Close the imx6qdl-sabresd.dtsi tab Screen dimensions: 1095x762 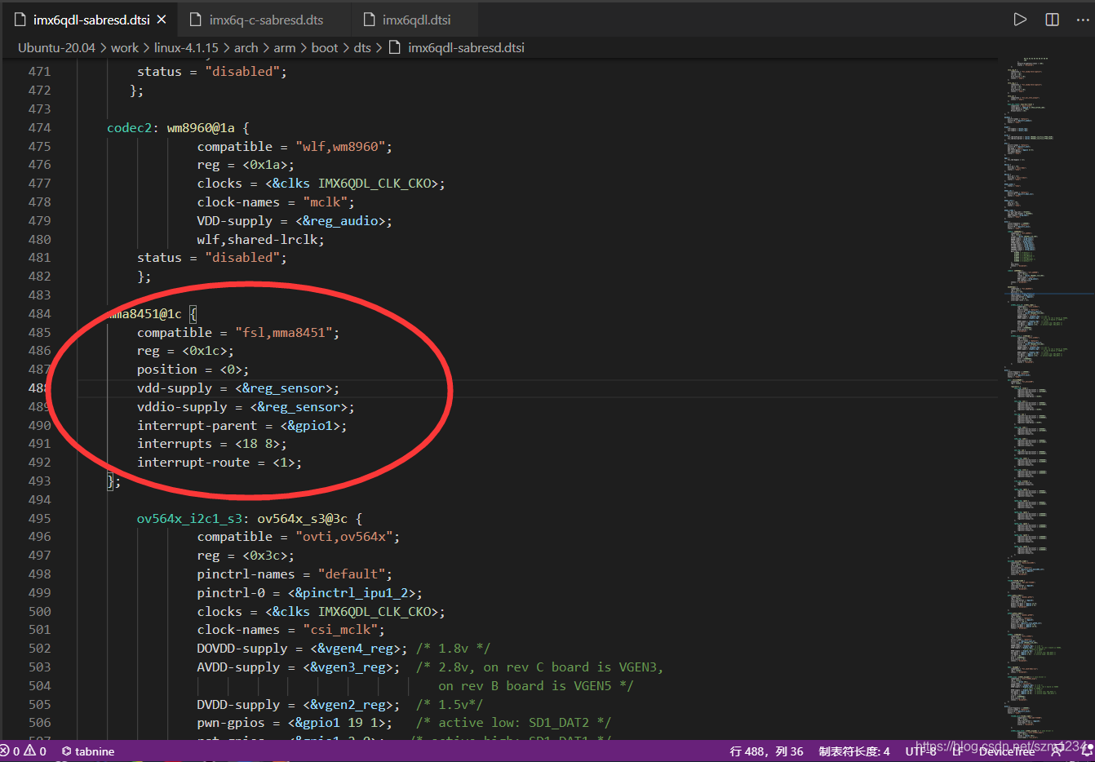point(162,20)
